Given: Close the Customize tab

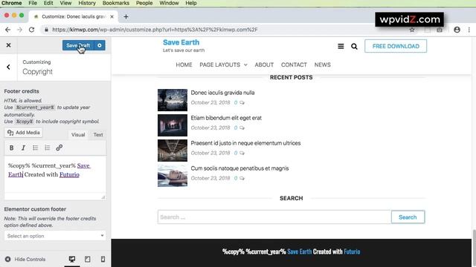Looking at the screenshot, I should (112, 16).
